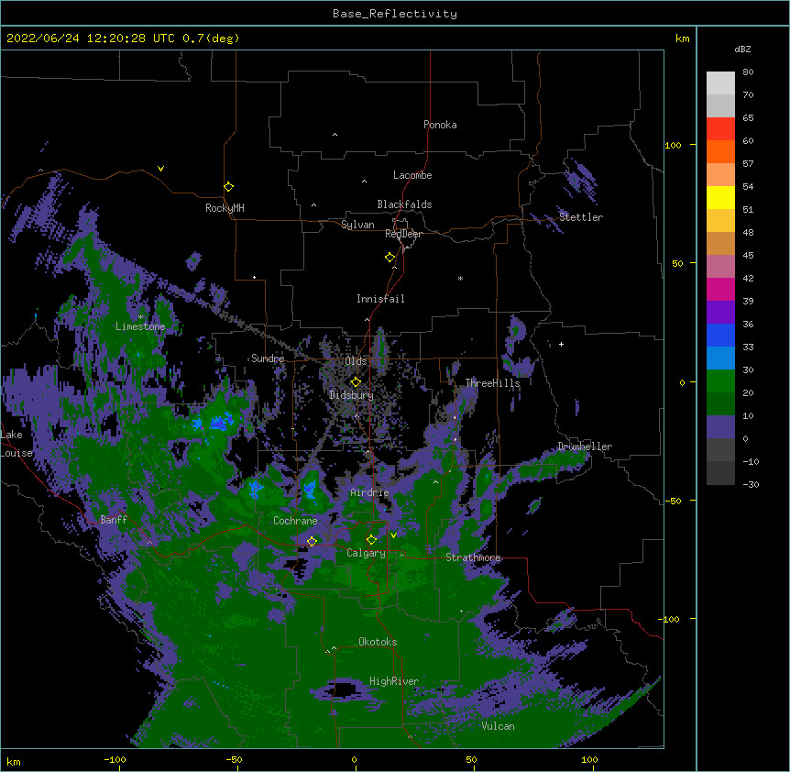Click the white plus marker north of Drumheller
Viewport: 790px width, 772px height.
click(x=561, y=344)
